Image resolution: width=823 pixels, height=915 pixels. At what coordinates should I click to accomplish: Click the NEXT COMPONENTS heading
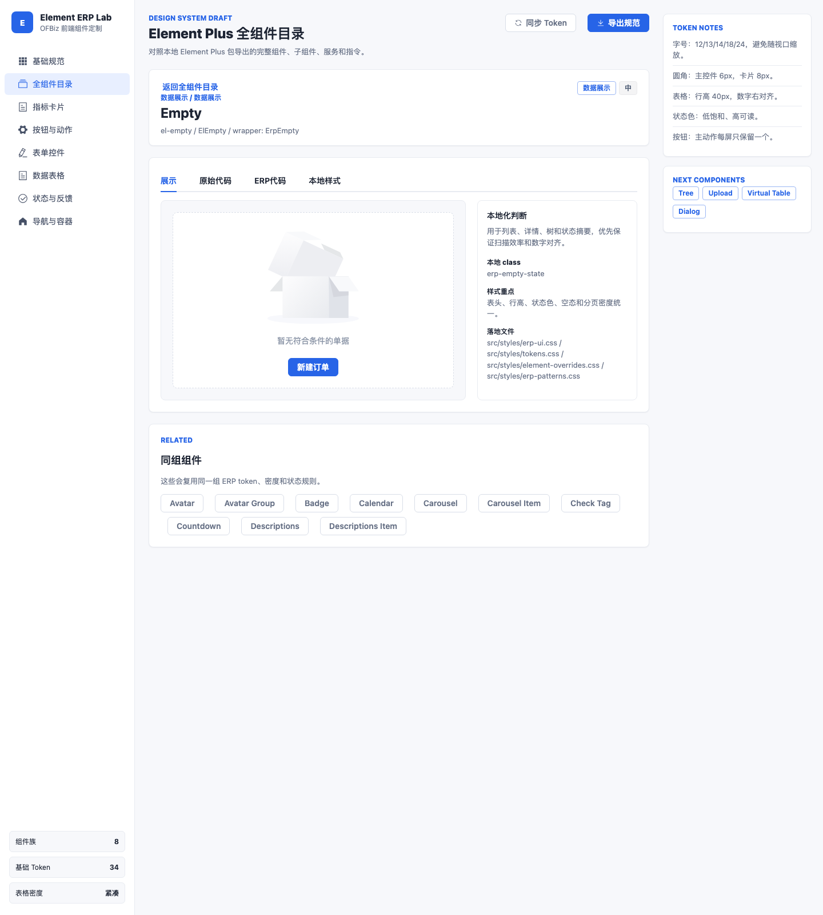point(709,180)
